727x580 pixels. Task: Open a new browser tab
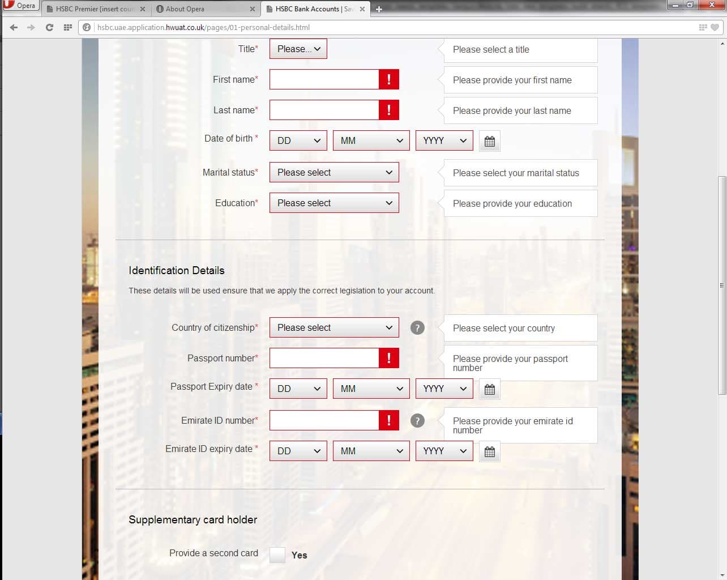pos(379,8)
